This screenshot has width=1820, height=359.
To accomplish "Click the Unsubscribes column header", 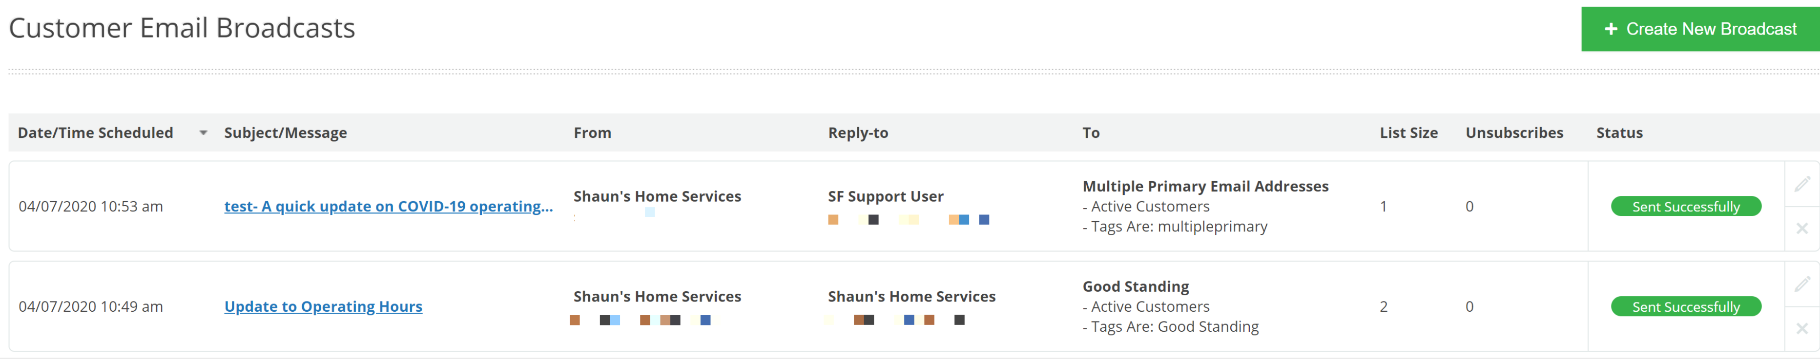I will (1514, 132).
